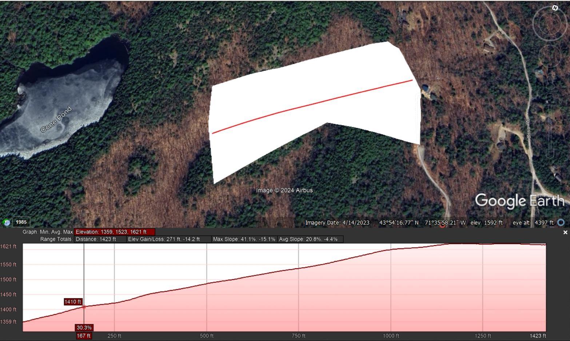The width and height of the screenshot is (570, 341).
Task: Click the eye alt 4397 ft readout
Action: tap(533, 223)
